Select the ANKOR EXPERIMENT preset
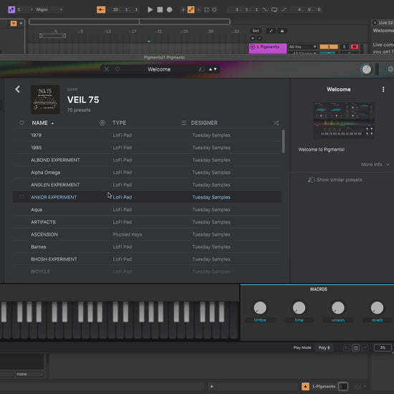The height and width of the screenshot is (394, 394). pos(147,197)
